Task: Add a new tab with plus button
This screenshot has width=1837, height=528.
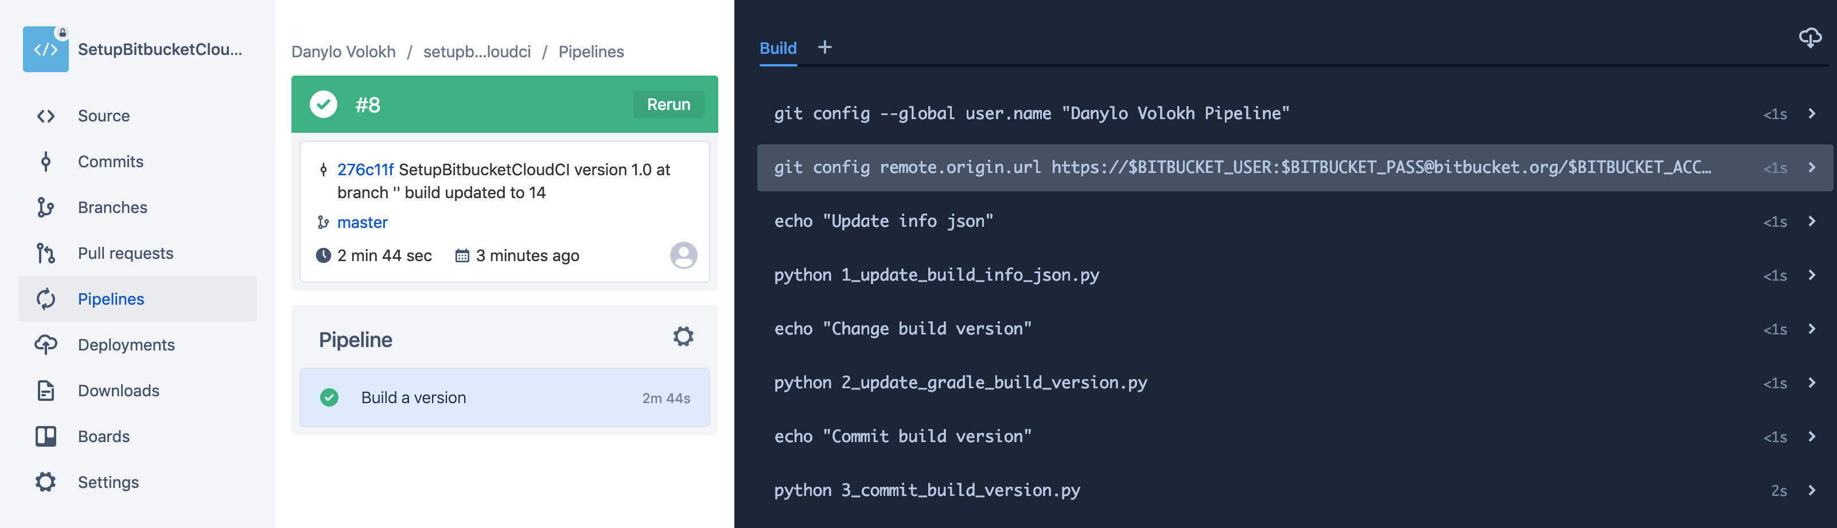Action: [825, 47]
